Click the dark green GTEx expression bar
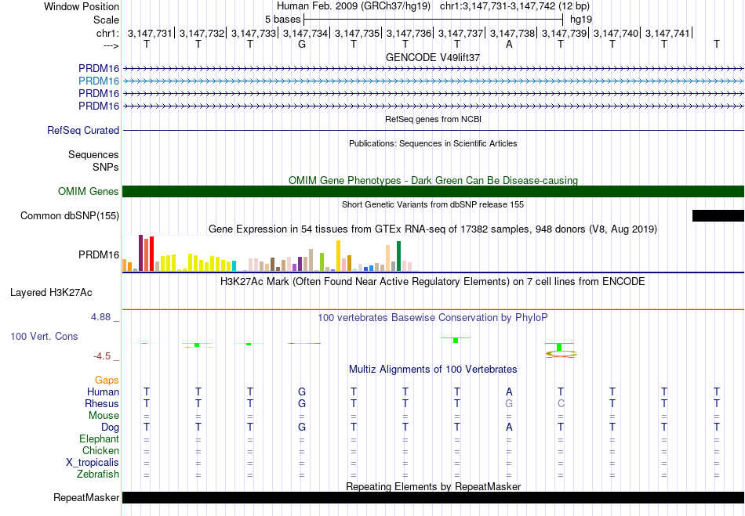 coord(398,256)
